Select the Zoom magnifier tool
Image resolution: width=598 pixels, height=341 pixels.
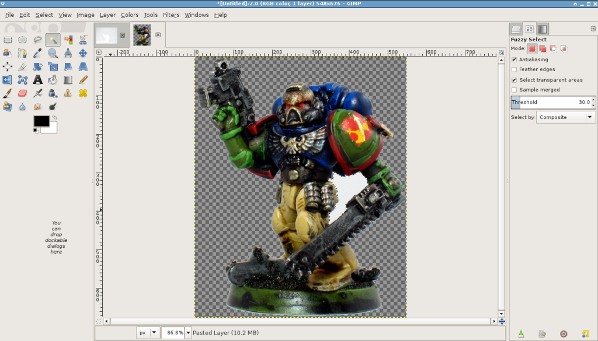53,53
